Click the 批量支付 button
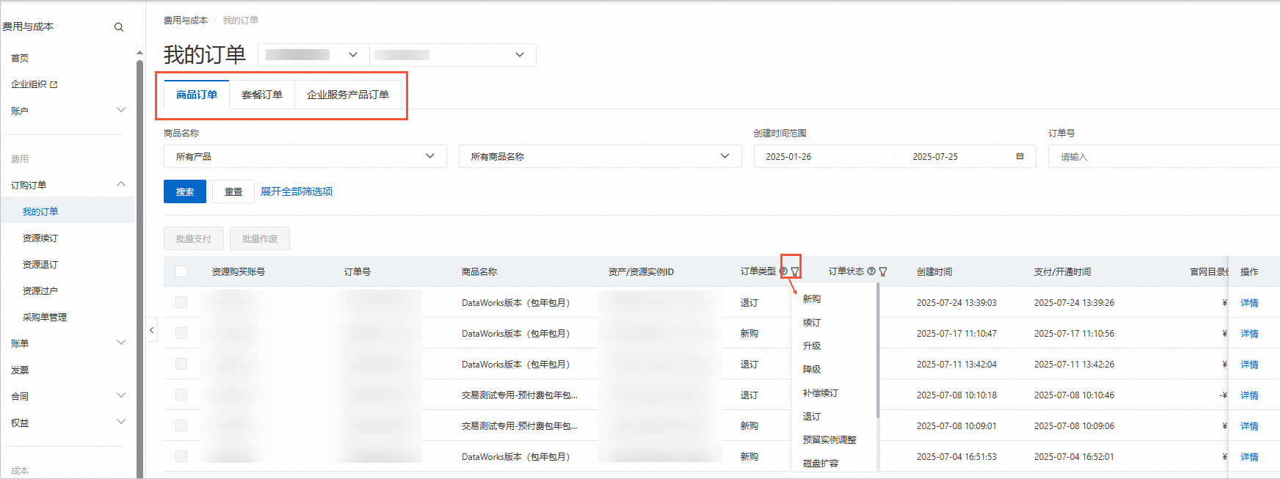Viewport: 1281px width, 479px height. [194, 238]
